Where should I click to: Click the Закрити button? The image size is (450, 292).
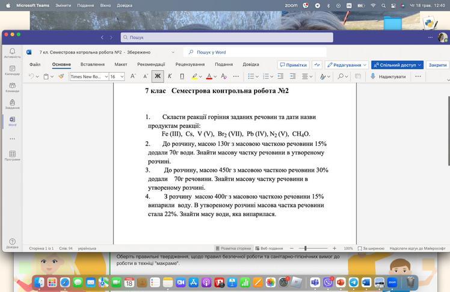click(437, 65)
